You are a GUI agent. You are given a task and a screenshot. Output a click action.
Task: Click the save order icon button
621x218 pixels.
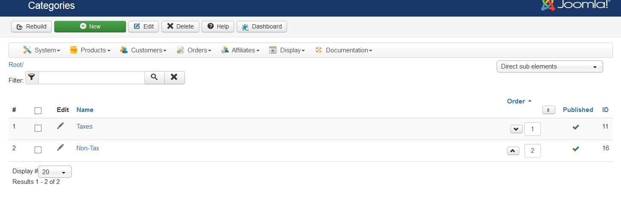(x=548, y=110)
